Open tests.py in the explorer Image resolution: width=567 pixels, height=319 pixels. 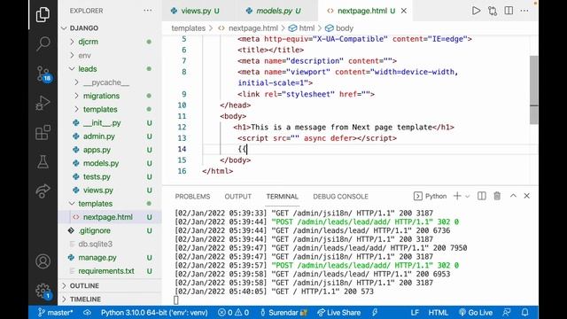click(97, 177)
